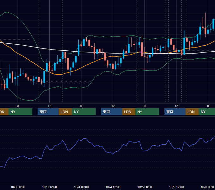Select the NY session block following 10/5 LDN

207,112
